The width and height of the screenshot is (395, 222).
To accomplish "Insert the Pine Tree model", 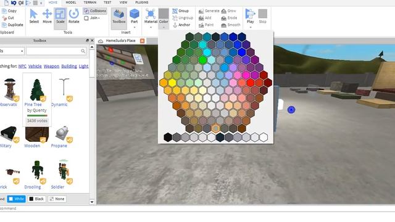I will coord(37,90).
